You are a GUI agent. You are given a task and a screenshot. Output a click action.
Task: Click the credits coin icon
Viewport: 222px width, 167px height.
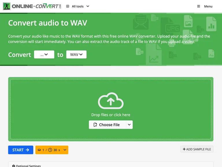point(39,150)
